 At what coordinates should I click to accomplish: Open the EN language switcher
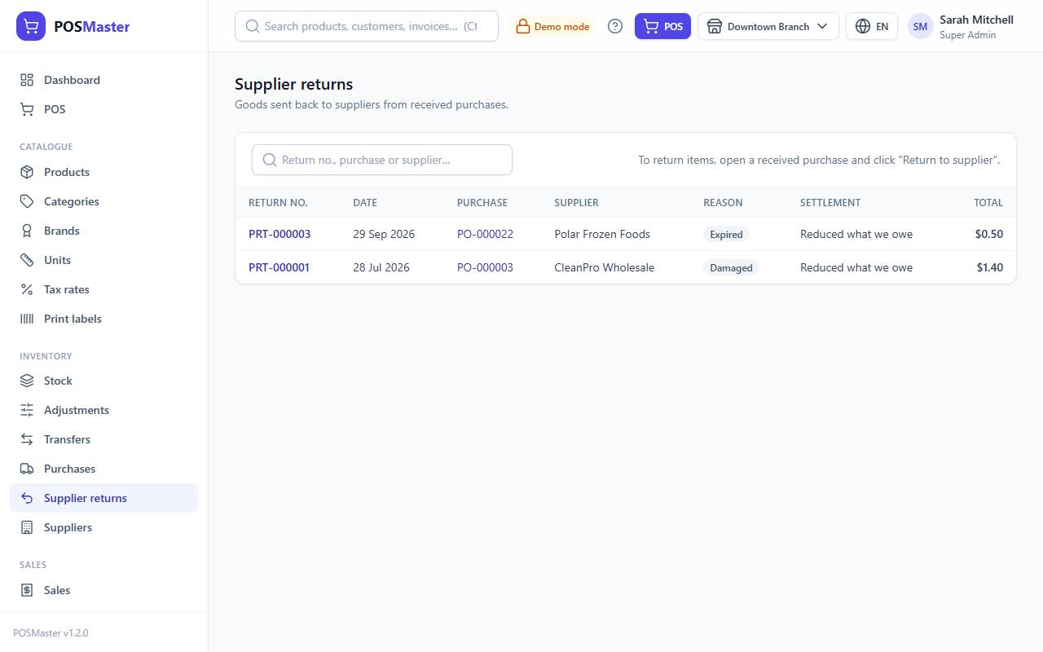coord(872,26)
